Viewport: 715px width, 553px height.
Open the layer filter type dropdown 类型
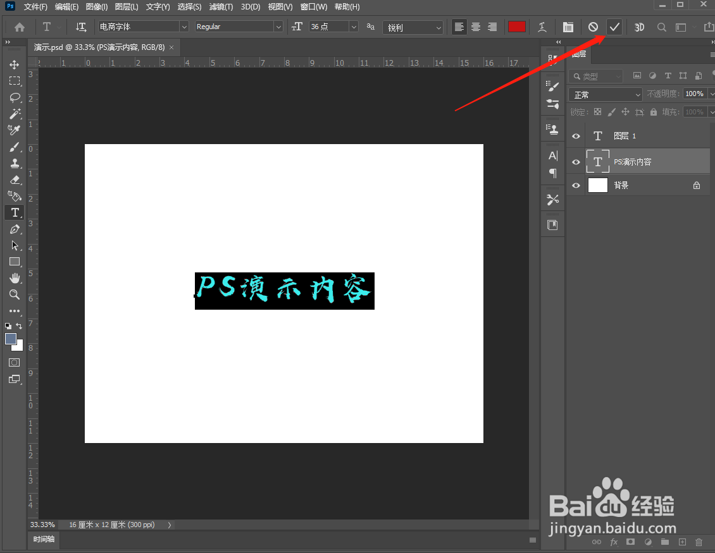coord(596,76)
